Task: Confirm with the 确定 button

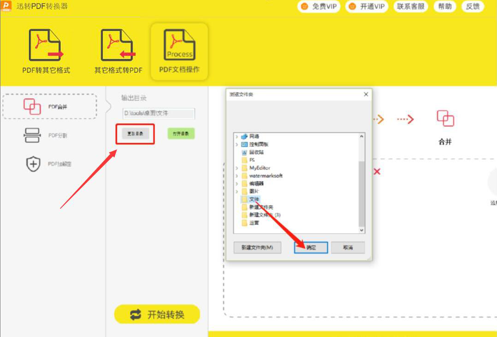Action: pyautogui.click(x=311, y=247)
